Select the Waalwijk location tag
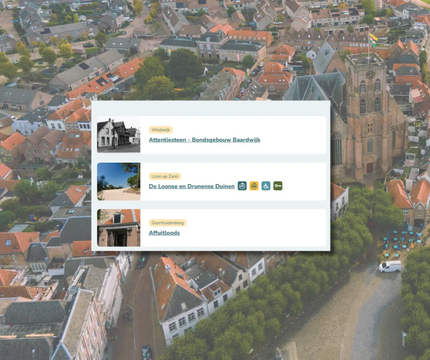 pos(161,130)
